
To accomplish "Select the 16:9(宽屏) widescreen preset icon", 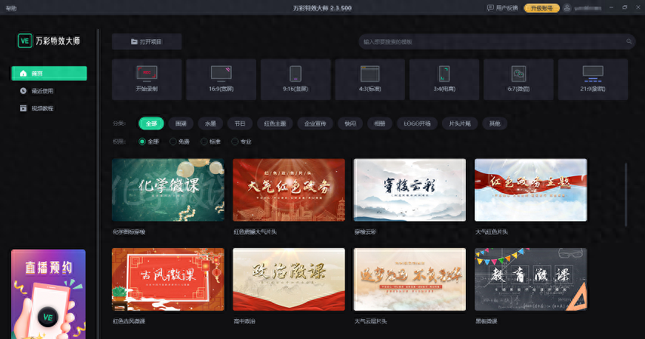I will 221,73.
